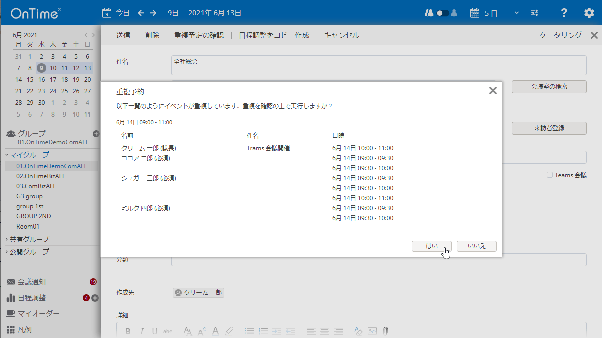This screenshot has height=339, width=603.
Task: Click the help question mark icon
Action: pos(564,13)
